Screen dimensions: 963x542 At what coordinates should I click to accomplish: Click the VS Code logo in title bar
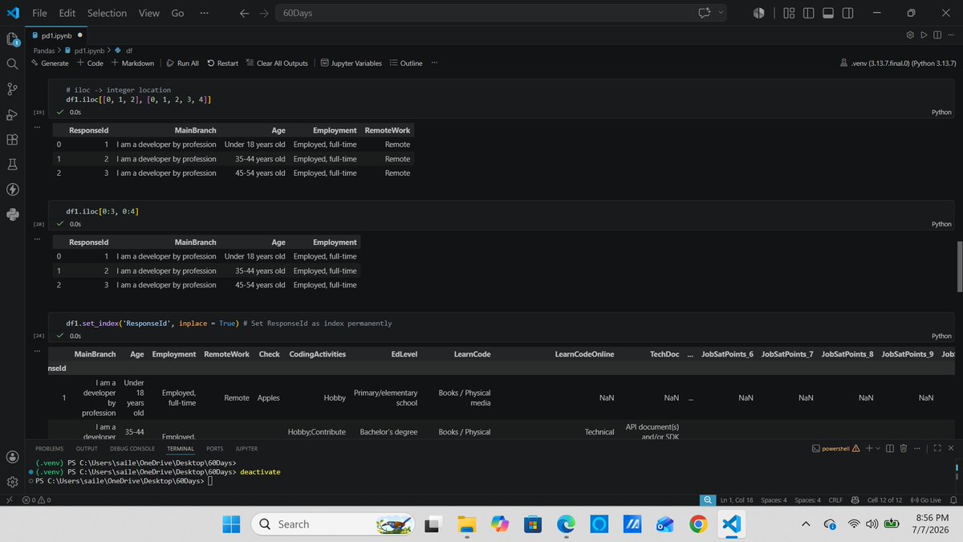tap(12, 13)
